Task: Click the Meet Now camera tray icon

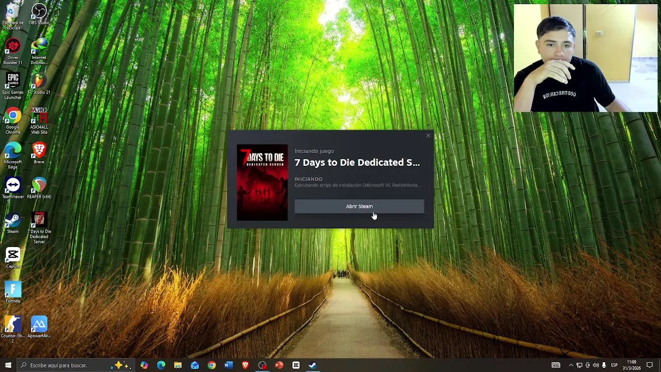Action: (587, 365)
